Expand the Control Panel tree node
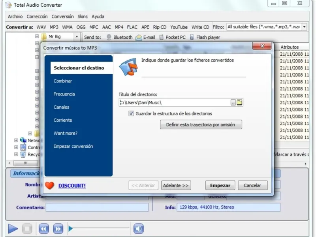The image size is (316, 237). [16, 147]
